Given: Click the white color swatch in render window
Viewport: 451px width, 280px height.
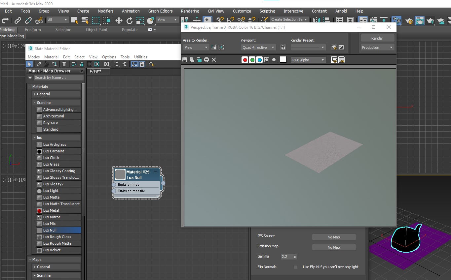Looking at the screenshot, I should tap(283, 59).
